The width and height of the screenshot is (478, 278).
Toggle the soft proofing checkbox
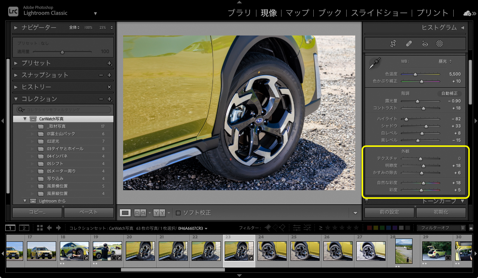point(178,213)
